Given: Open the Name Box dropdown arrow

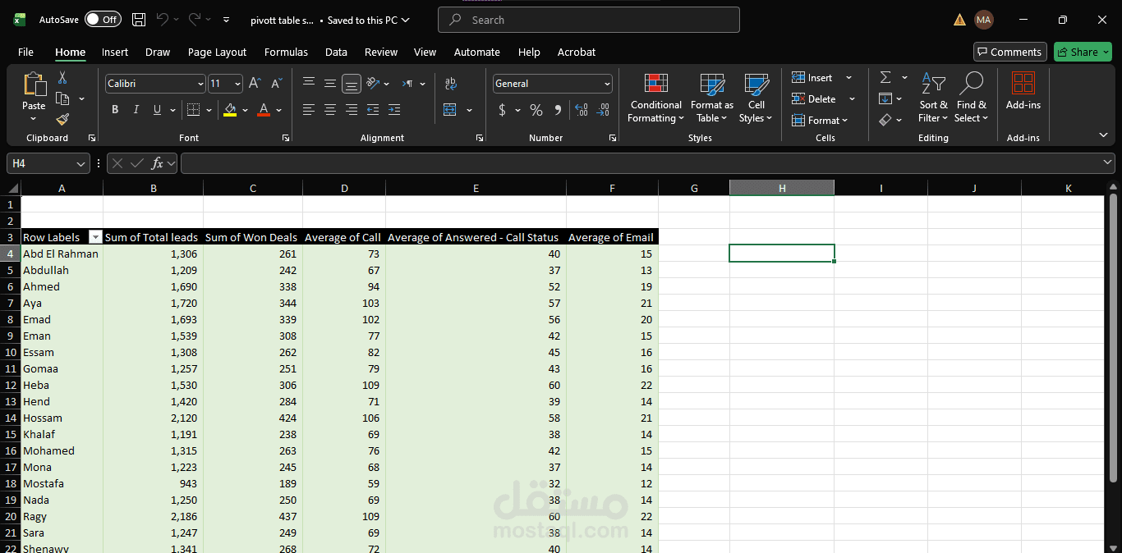Looking at the screenshot, I should click(x=80, y=164).
